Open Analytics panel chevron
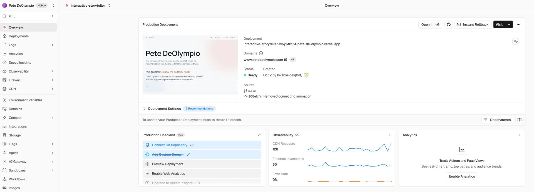The height and width of the screenshot is (192, 534). (x=519, y=135)
